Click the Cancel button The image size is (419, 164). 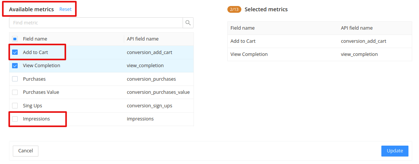click(26, 151)
